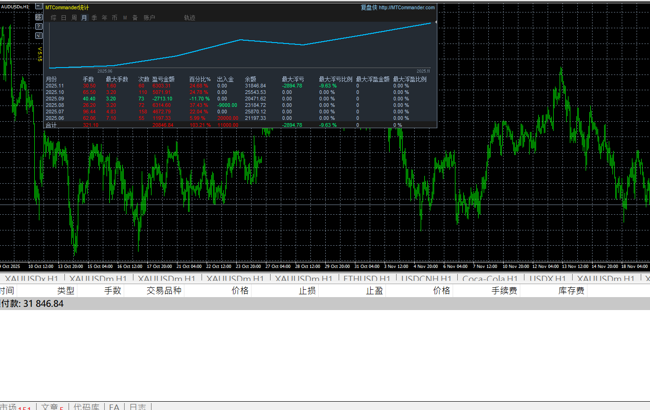Click the percentage value 103.21 %
Viewport: 650px width, 410px height.
(x=200, y=125)
